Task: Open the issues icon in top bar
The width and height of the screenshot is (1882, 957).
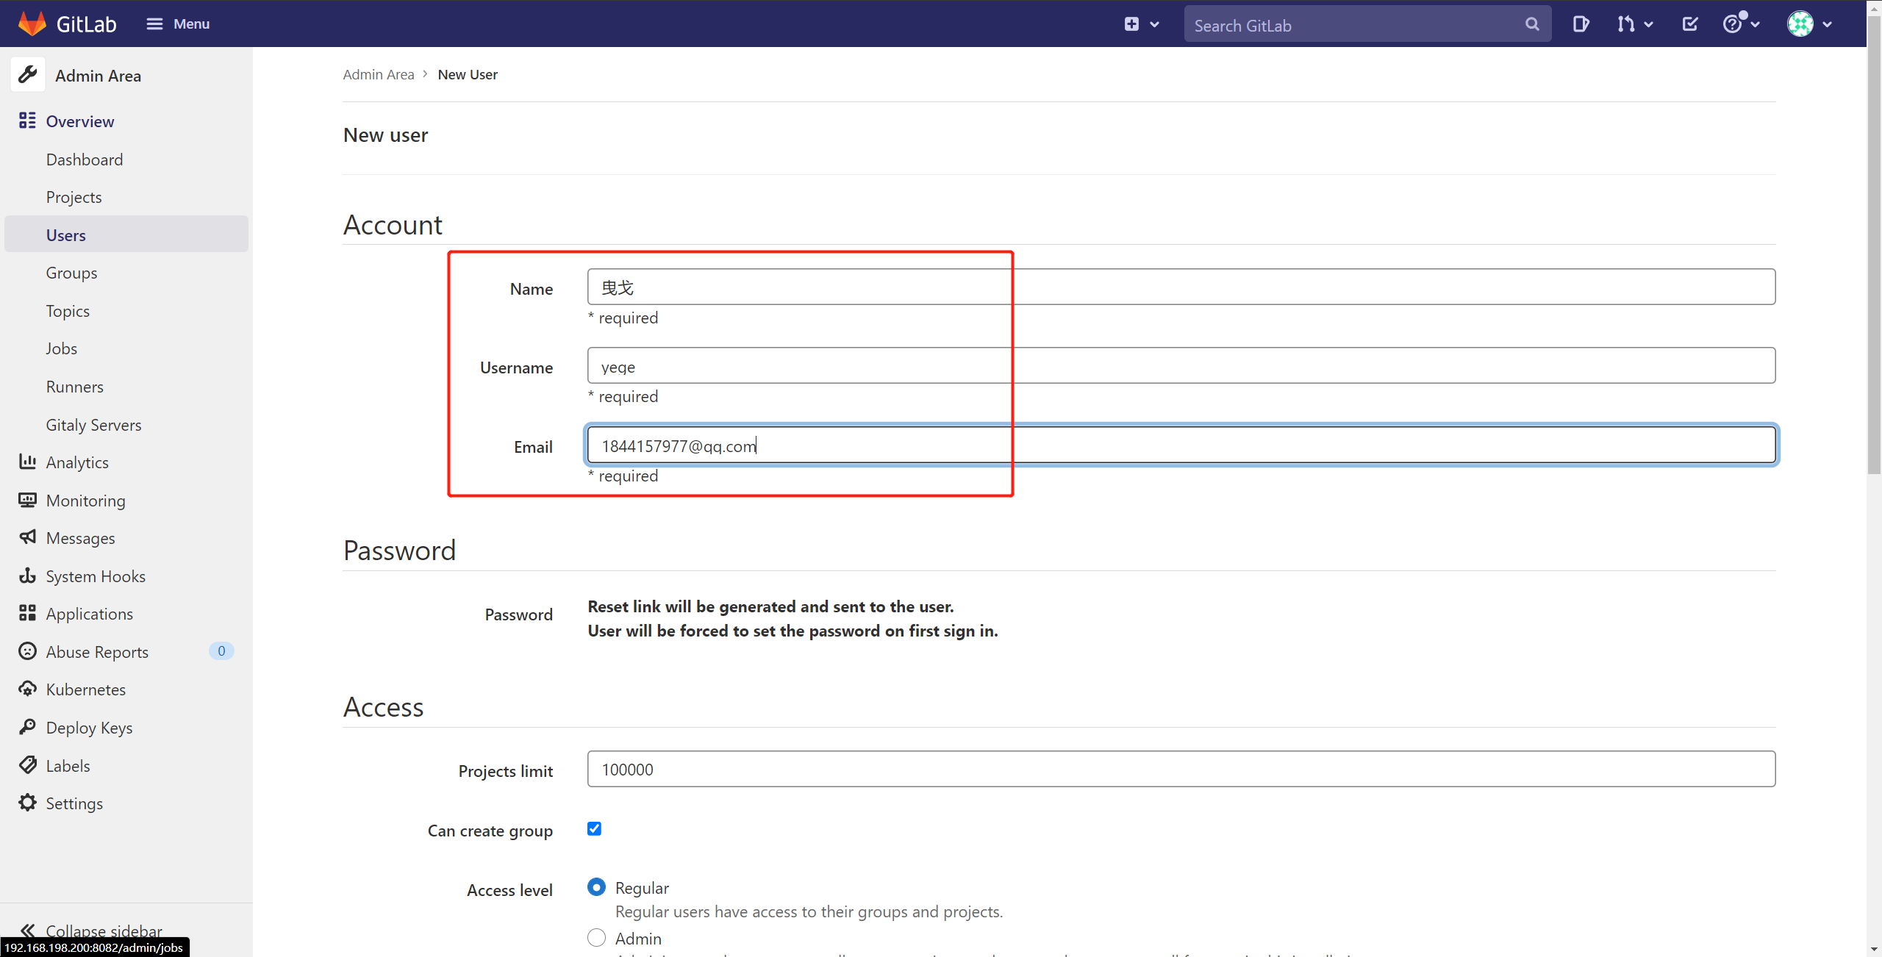Action: (1581, 24)
